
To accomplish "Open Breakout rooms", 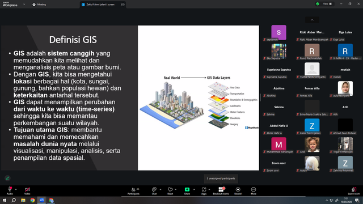I will click(x=221, y=191).
